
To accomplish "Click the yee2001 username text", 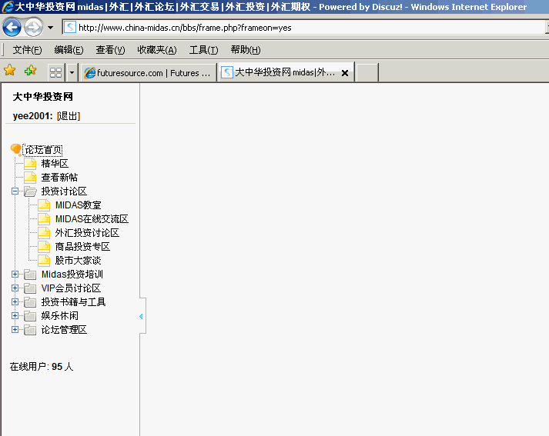I will pos(32,116).
